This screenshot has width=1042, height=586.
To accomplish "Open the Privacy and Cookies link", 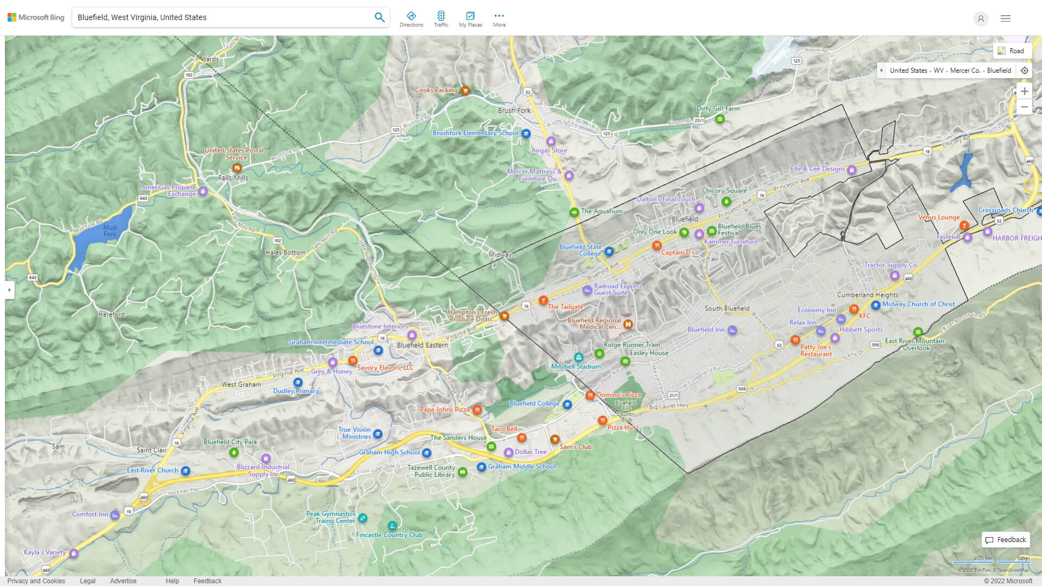I will click(x=36, y=581).
